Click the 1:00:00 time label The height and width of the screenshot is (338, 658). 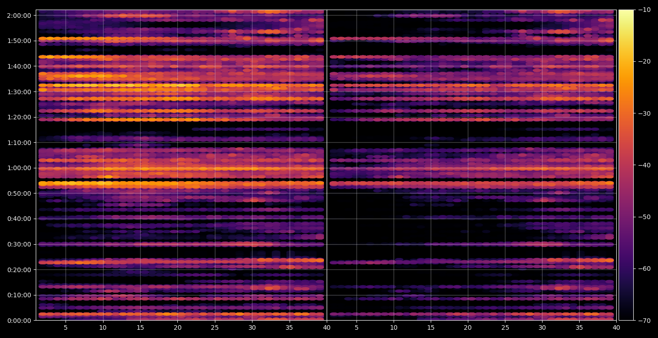coord(19,168)
